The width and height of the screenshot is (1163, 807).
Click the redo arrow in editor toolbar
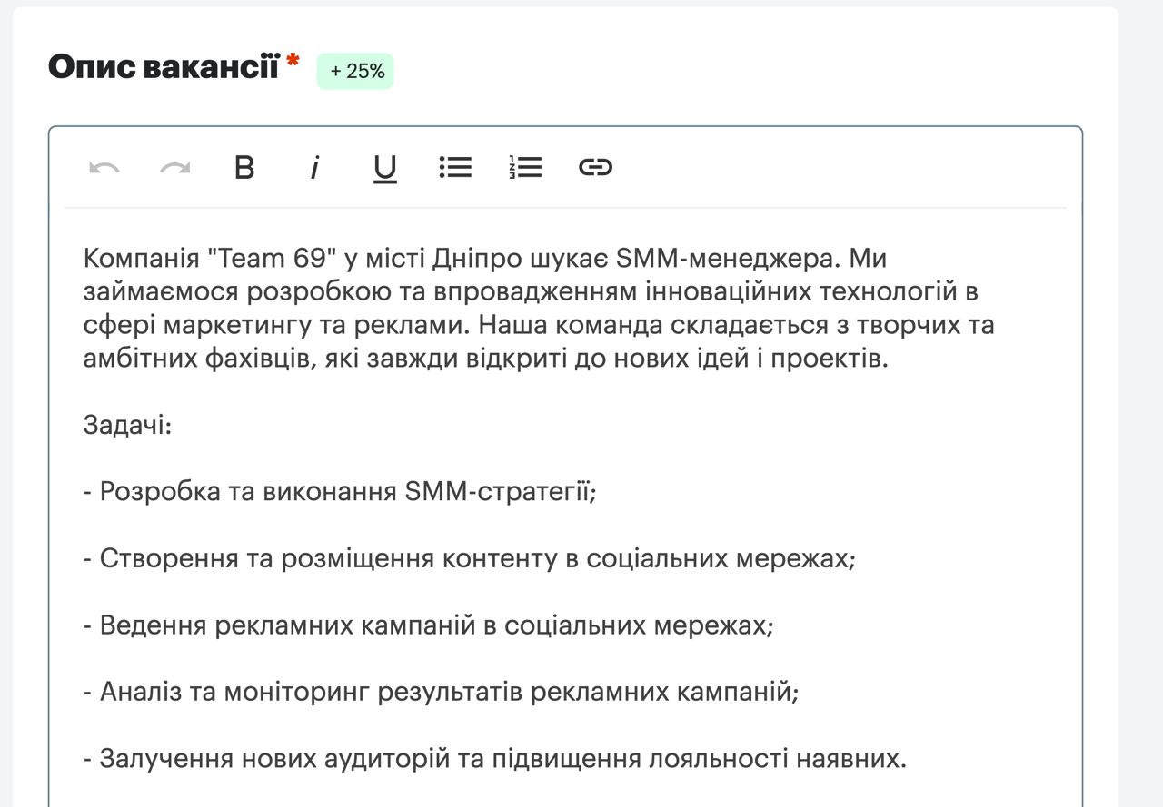[x=174, y=168]
